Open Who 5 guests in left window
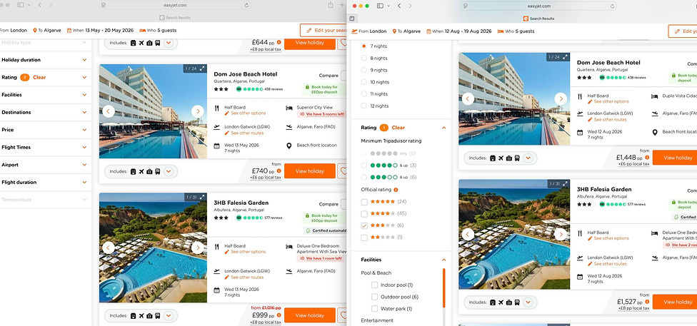The height and width of the screenshot is (326, 697). click(158, 31)
